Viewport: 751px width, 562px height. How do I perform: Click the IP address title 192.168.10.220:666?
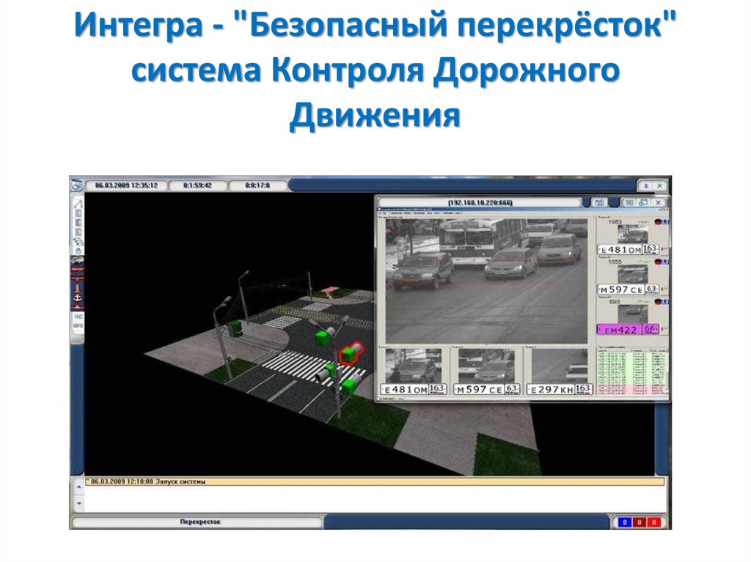(x=480, y=202)
